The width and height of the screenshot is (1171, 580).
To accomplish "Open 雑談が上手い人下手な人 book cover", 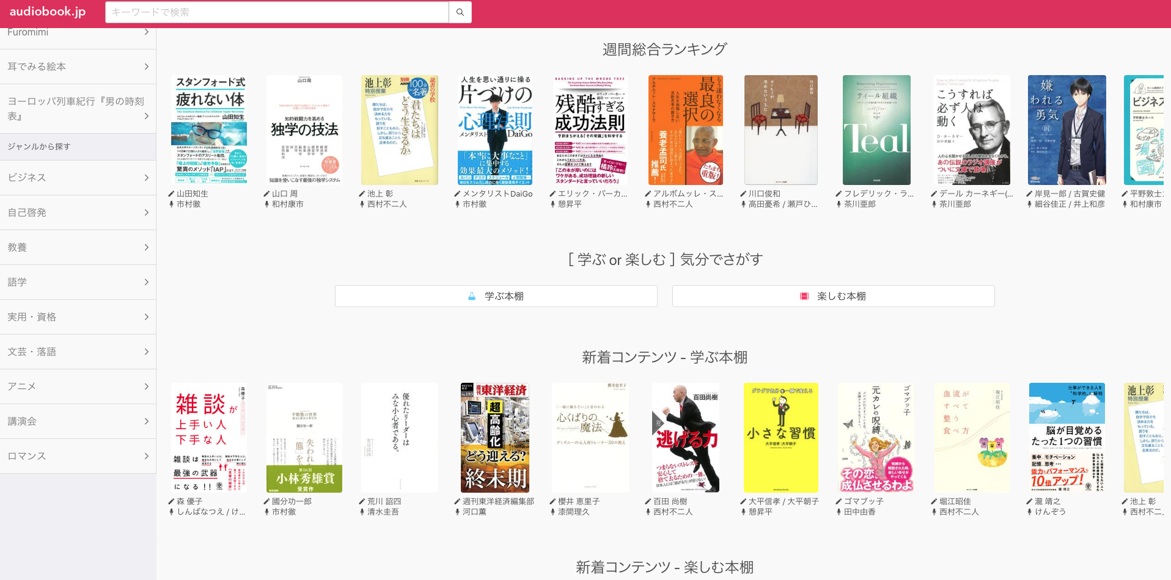I will click(209, 438).
